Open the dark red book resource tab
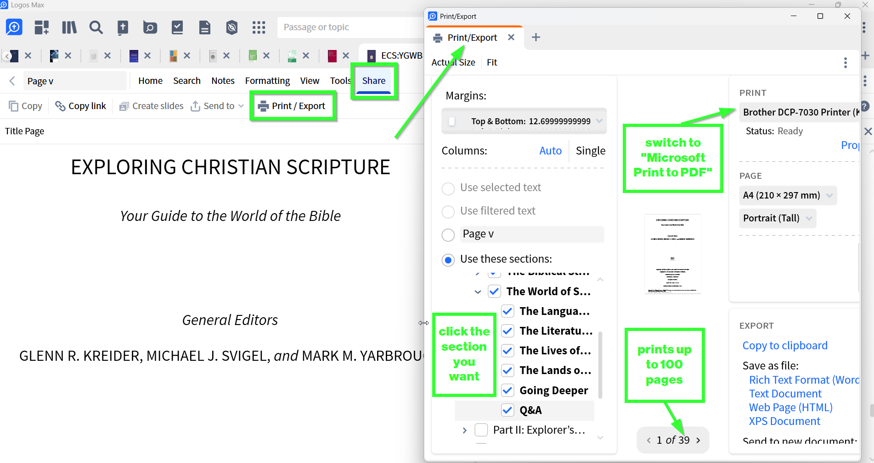Viewport: 874px width, 463px height. (x=332, y=56)
